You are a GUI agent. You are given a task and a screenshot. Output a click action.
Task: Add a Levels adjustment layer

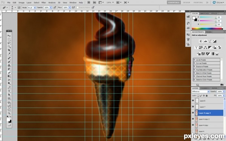point(205,41)
